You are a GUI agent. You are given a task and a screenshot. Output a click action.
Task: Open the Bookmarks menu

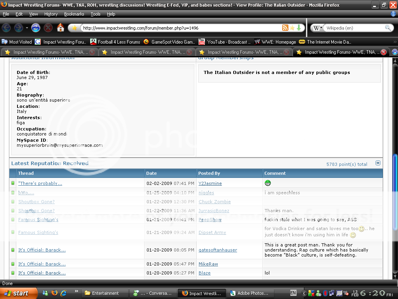pyautogui.click(x=73, y=14)
